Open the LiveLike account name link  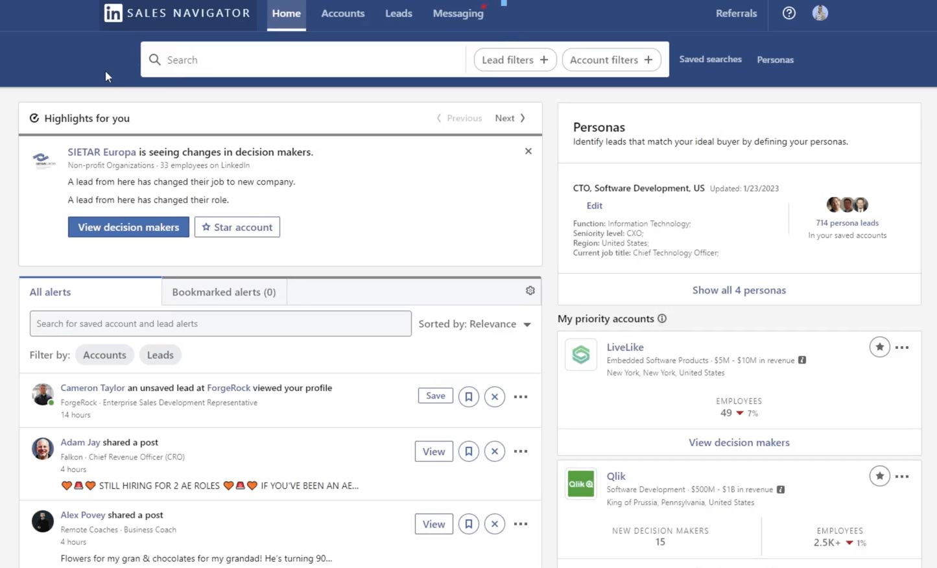pyautogui.click(x=625, y=347)
